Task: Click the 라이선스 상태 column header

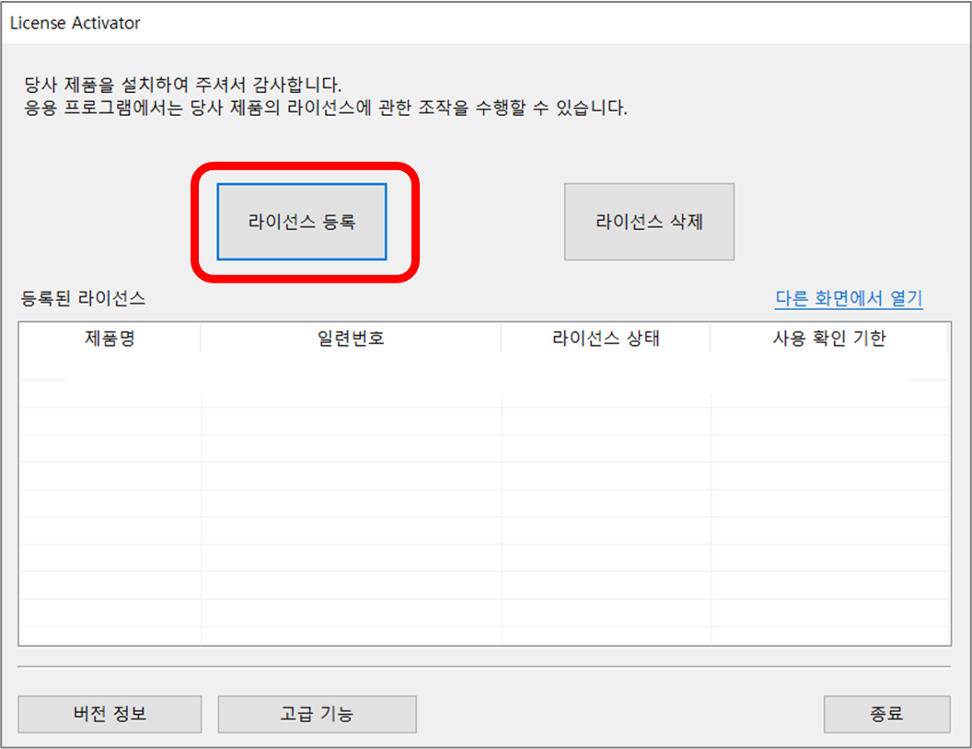Action: pos(606,339)
